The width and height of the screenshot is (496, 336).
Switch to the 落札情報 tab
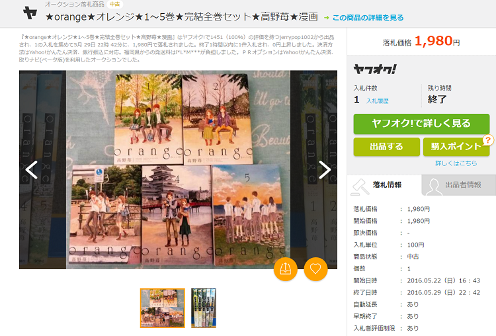click(x=384, y=185)
